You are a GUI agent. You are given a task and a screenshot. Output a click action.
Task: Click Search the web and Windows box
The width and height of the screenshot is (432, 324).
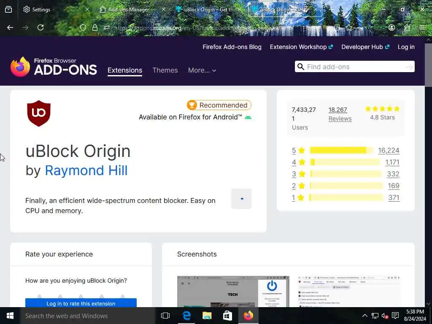point(88,316)
